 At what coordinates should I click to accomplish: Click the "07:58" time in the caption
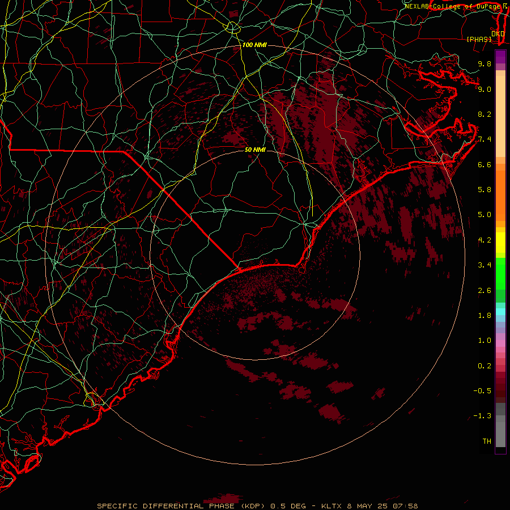click(405, 506)
